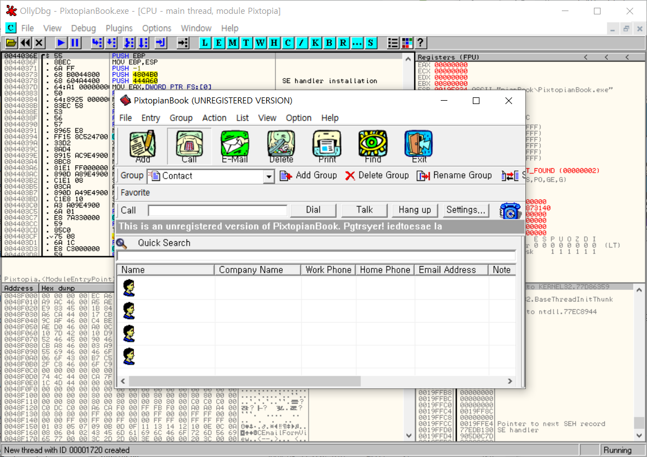Click the OllyDbg Restart program rewind icon
647x457 pixels.
click(x=25, y=43)
